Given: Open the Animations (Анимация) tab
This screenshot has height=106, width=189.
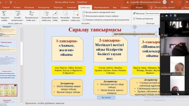Looking at the screenshot, I should tap(71, 7).
